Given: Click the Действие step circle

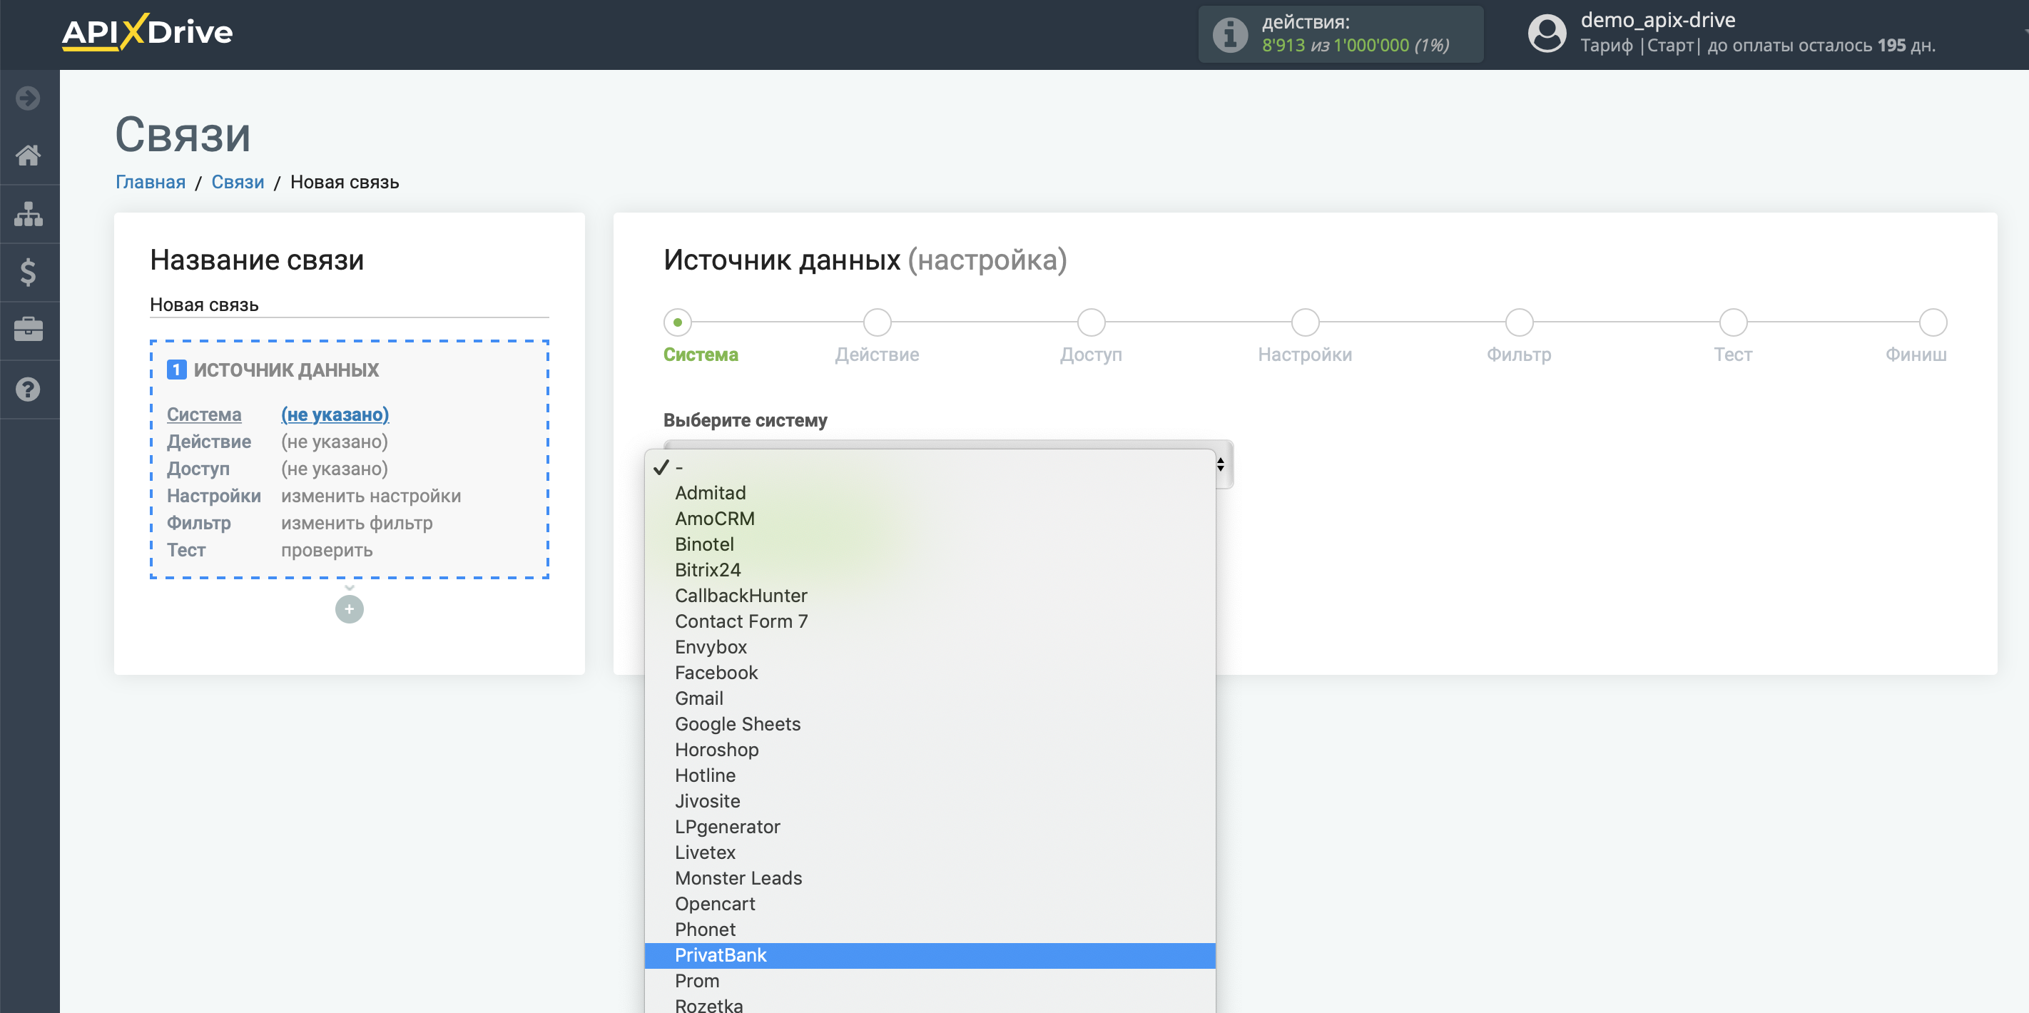Looking at the screenshot, I should tap(877, 322).
